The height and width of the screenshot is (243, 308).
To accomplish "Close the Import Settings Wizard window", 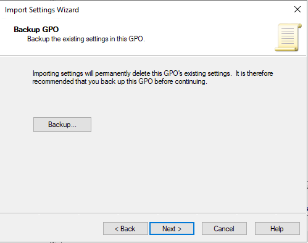I will coord(298,9).
